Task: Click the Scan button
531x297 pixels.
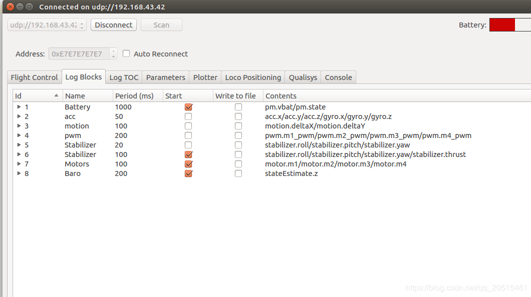Action: (x=161, y=25)
